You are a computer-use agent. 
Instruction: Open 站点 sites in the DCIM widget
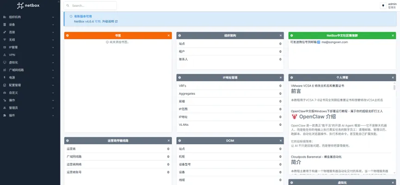click(230, 149)
